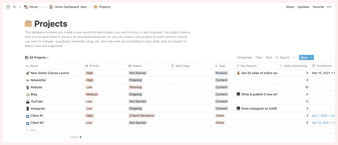Open the Tags column header menu
338x145 pixels.
[224, 66]
